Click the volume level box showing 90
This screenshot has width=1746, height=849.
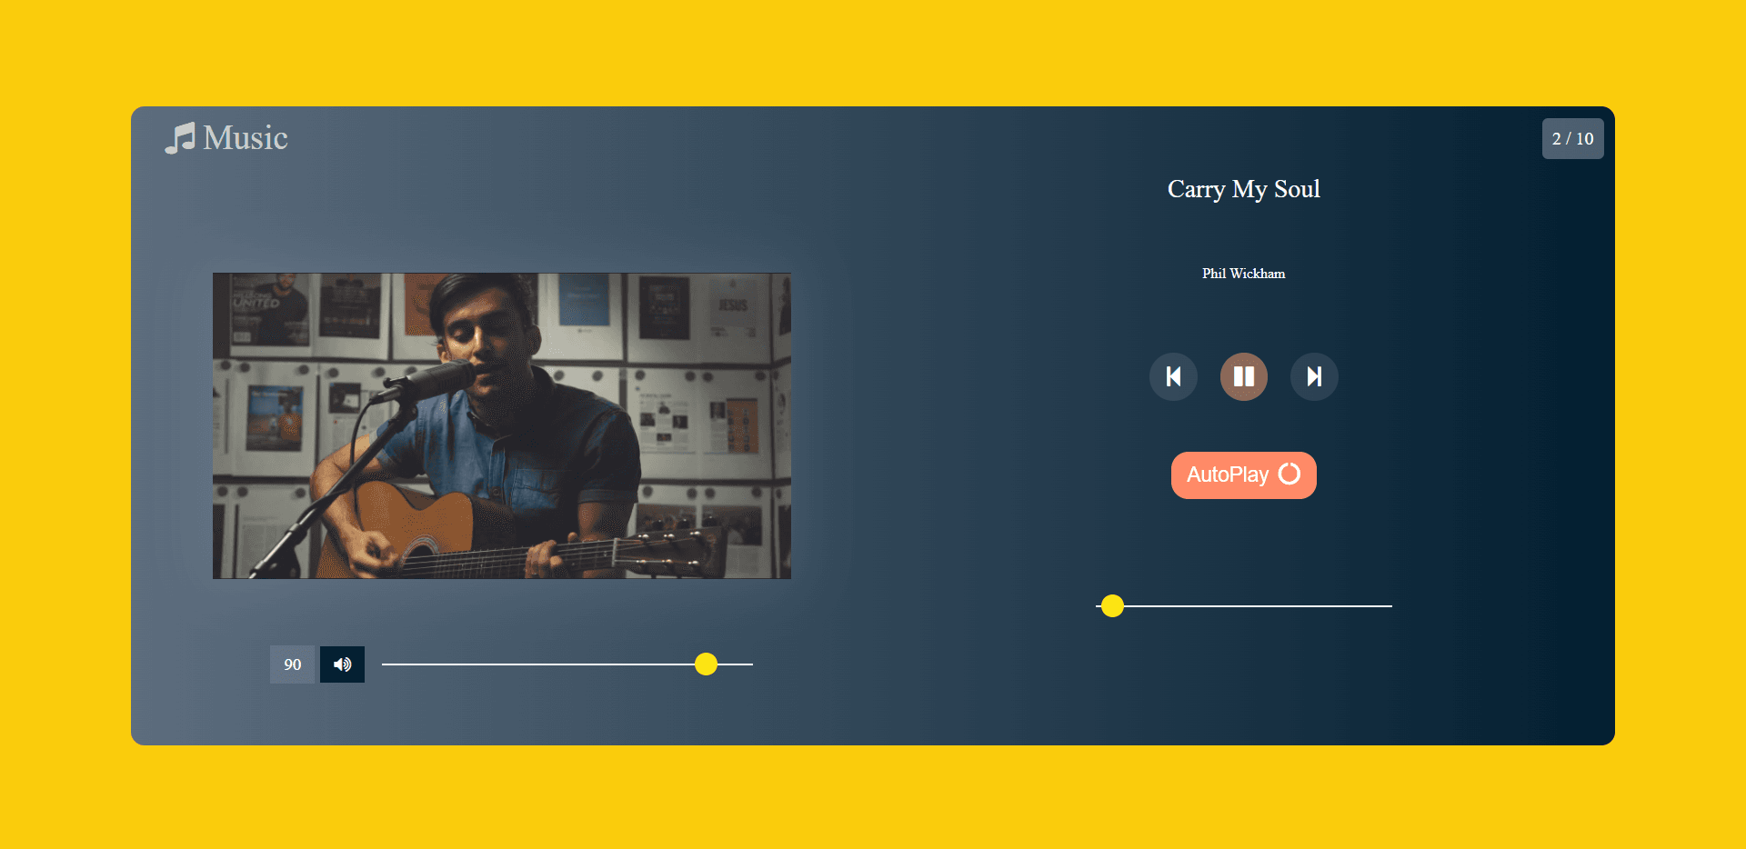click(293, 664)
